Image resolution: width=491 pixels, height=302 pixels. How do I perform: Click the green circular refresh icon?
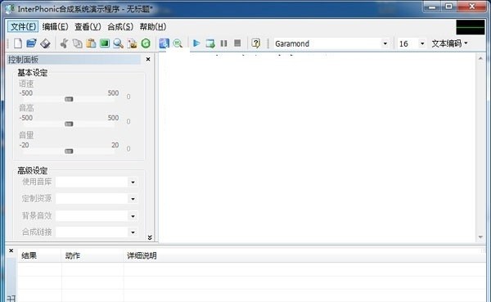(x=146, y=43)
